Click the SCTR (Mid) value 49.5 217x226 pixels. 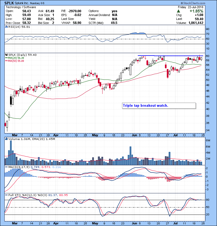tap(114, 23)
